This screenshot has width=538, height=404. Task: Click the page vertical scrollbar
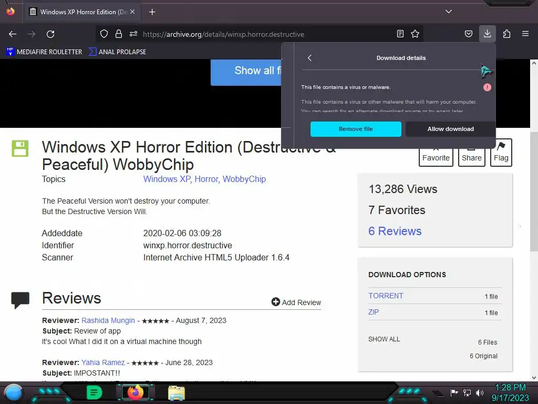pos(534,191)
